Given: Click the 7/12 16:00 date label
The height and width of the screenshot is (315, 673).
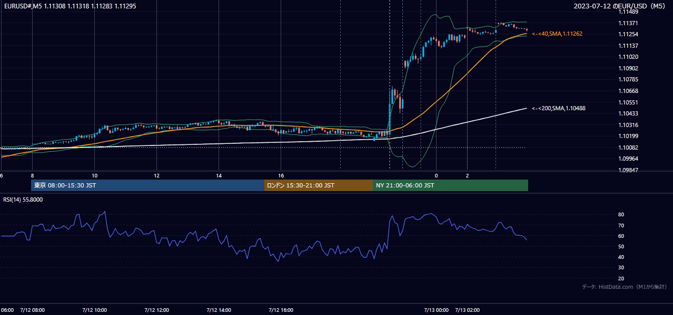Looking at the screenshot, I should 281,310.
